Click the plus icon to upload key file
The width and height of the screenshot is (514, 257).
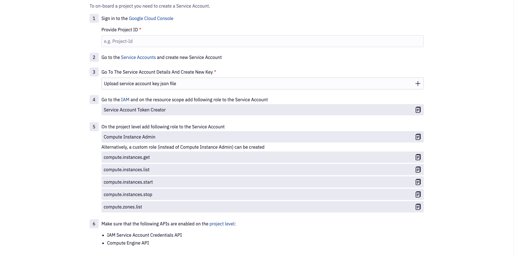(x=418, y=84)
